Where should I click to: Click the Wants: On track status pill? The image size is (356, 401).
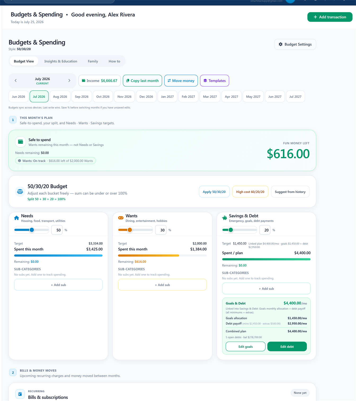pyautogui.click(x=56, y=161)
